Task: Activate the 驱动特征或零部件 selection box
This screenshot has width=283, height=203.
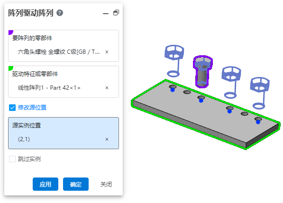Action: coord(64,82)
